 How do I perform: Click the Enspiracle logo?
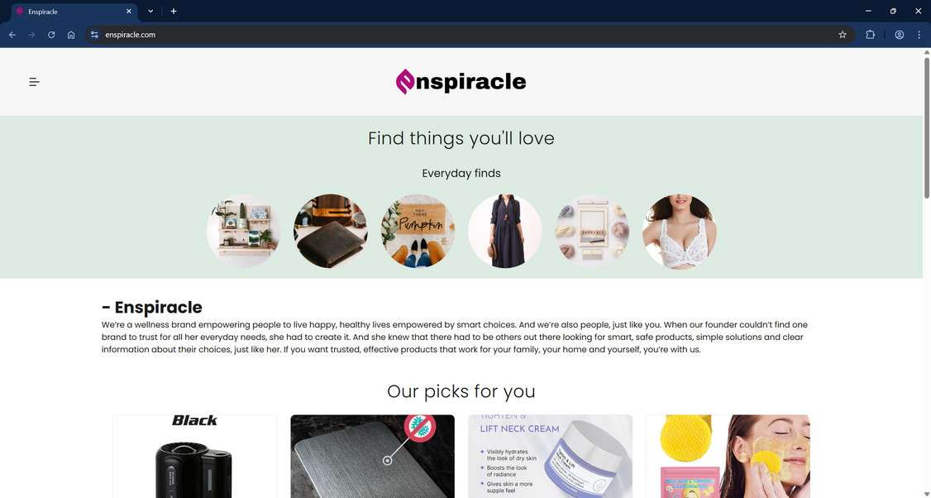(461, 82)
